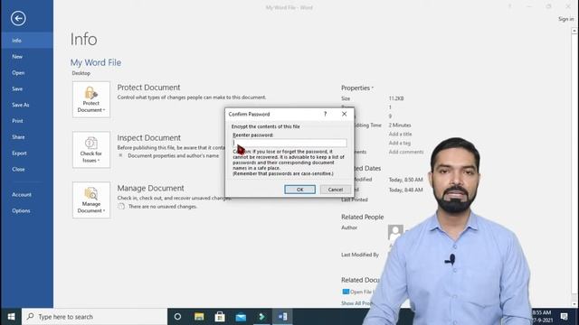Click There are no unsaved changes text
This screenshot has height=325, width=579.
pos(163,207)
